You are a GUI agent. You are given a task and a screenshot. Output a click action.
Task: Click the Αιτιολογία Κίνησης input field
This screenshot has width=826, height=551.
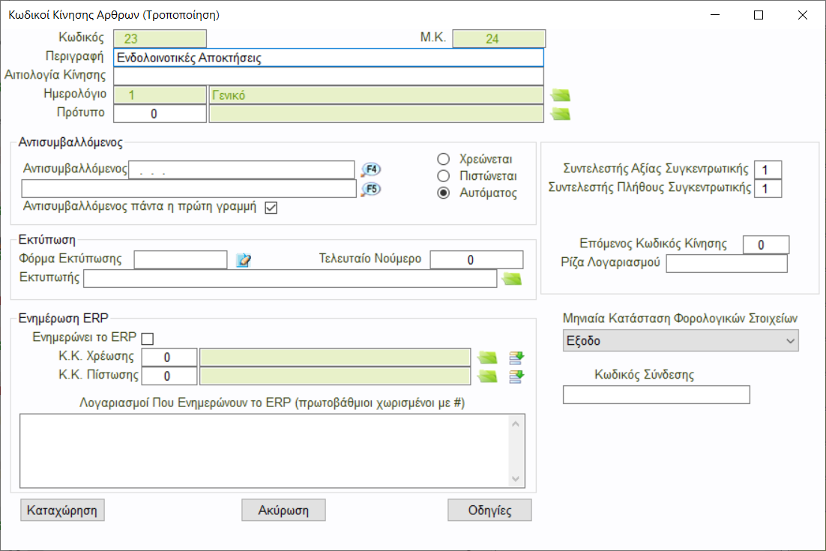coord(328,76)
